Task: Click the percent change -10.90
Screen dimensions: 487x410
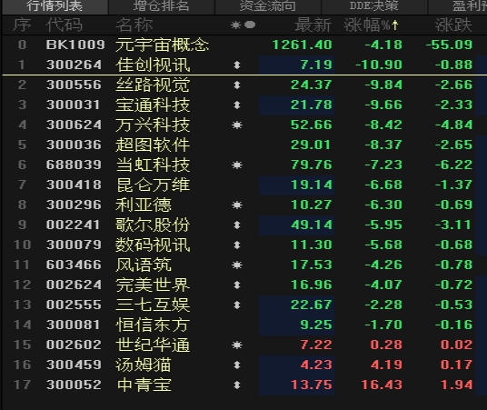Action: click(x=379, y=65)
